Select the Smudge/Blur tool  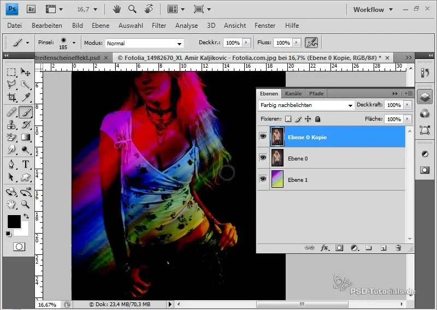coord(11,150)
